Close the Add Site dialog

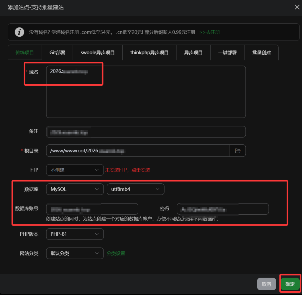point(297,7)
